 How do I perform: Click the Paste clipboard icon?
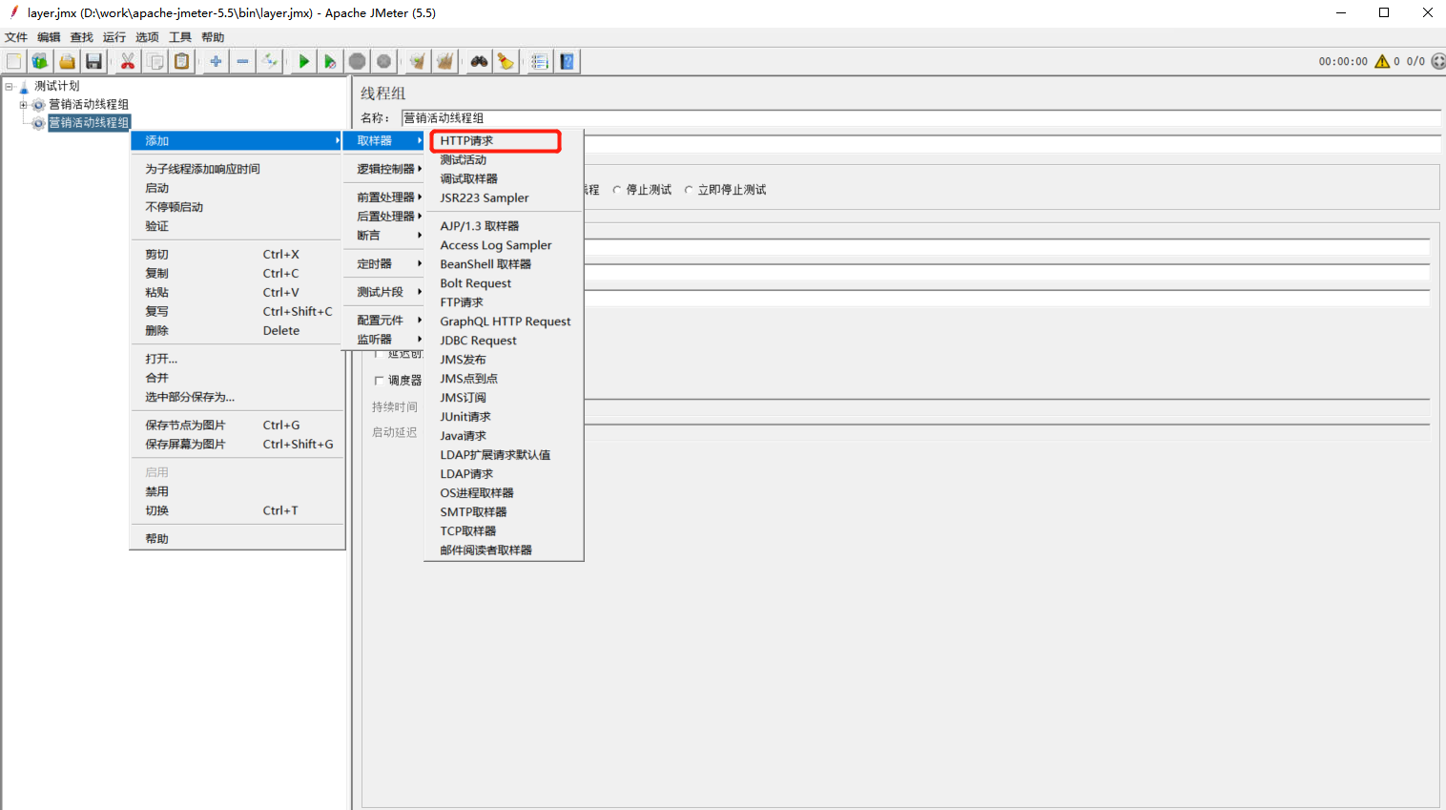(181, 61)
